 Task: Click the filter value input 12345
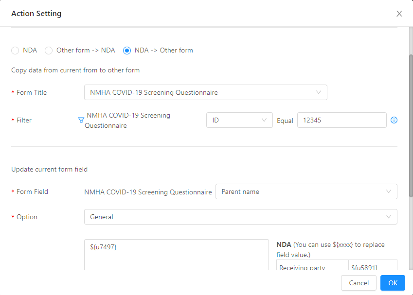click(x=341, y=120)
